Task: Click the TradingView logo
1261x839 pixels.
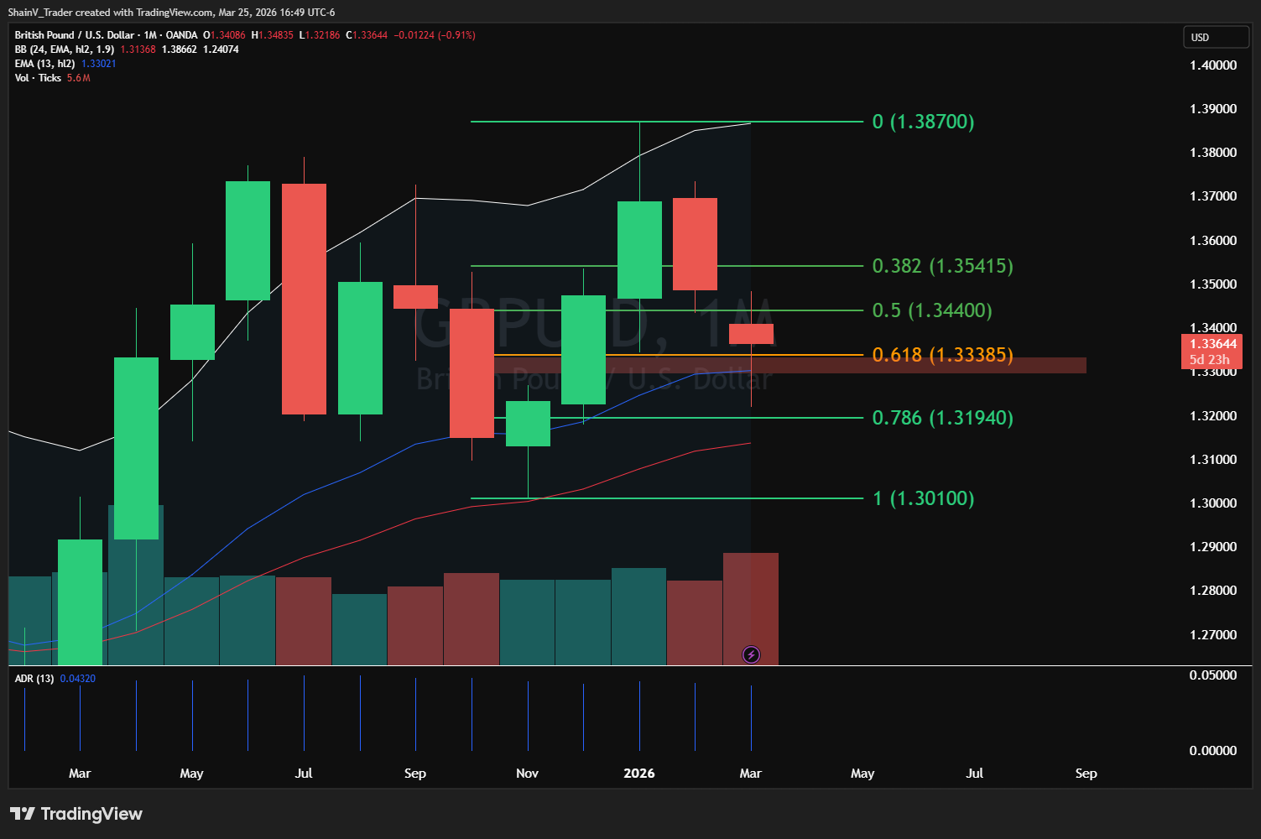Action: (76, 814)
